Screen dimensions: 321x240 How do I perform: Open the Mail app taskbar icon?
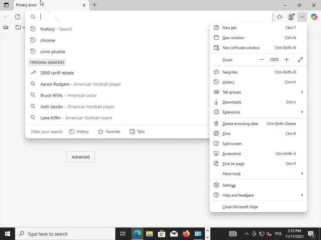pyautogui.click(x=174, y=234)
